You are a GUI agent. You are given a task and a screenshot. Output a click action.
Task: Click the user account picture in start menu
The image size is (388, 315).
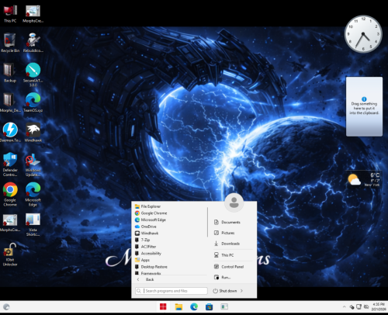(234, 202)
